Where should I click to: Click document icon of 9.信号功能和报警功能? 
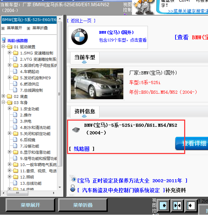click(15, 158)
